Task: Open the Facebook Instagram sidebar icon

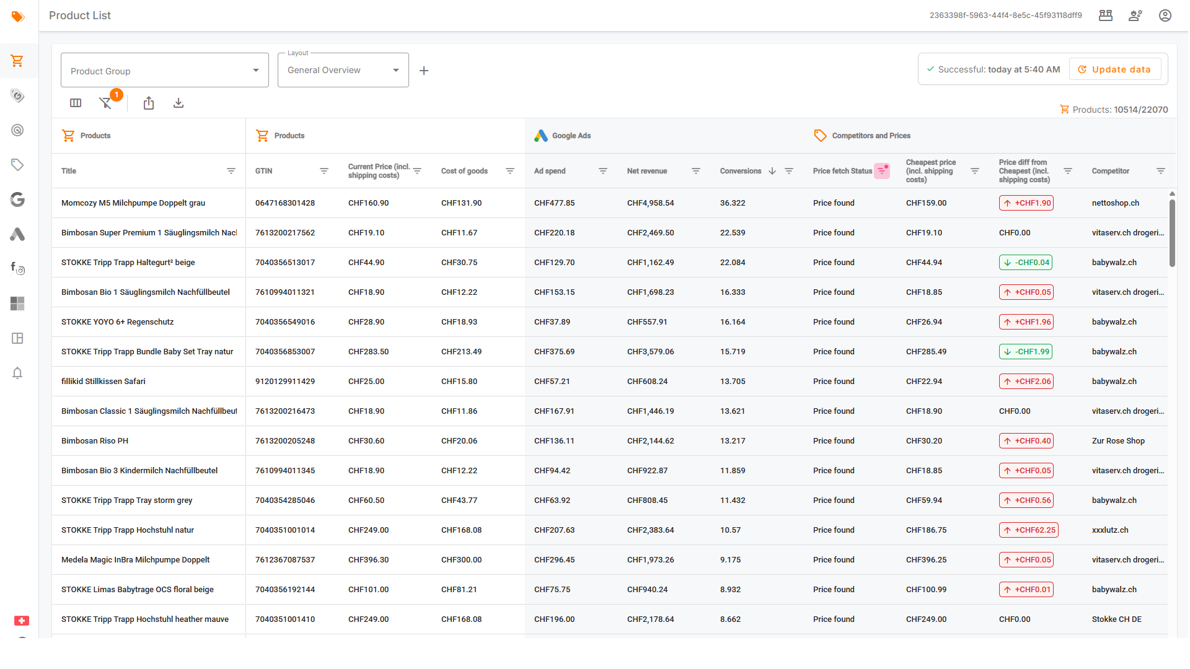Action: (x=17, y=268)
